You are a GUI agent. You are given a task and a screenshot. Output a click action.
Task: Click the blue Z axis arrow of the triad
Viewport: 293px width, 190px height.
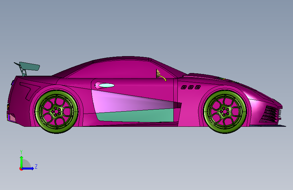(28, 168)
